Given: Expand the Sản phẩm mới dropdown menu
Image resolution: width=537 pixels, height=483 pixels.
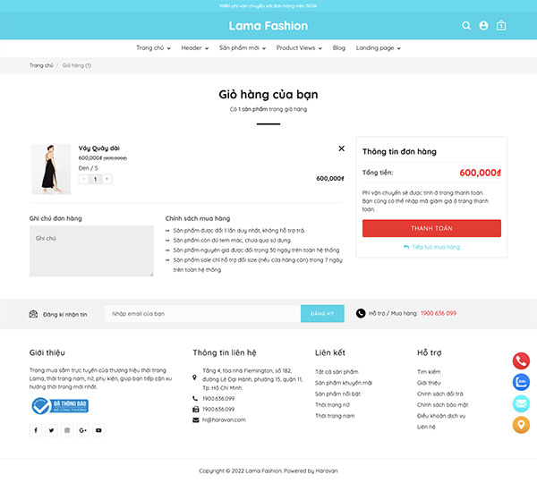Looking at the screenshot, I should (x=243, y=48).
